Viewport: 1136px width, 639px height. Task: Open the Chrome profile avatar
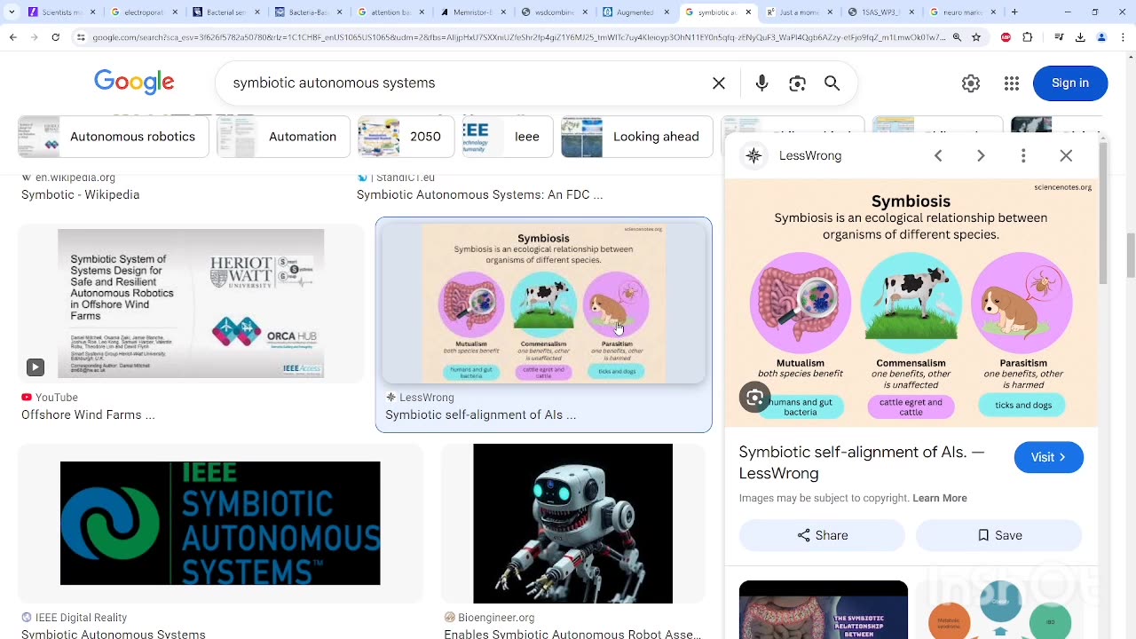[x=1101, y=37]
